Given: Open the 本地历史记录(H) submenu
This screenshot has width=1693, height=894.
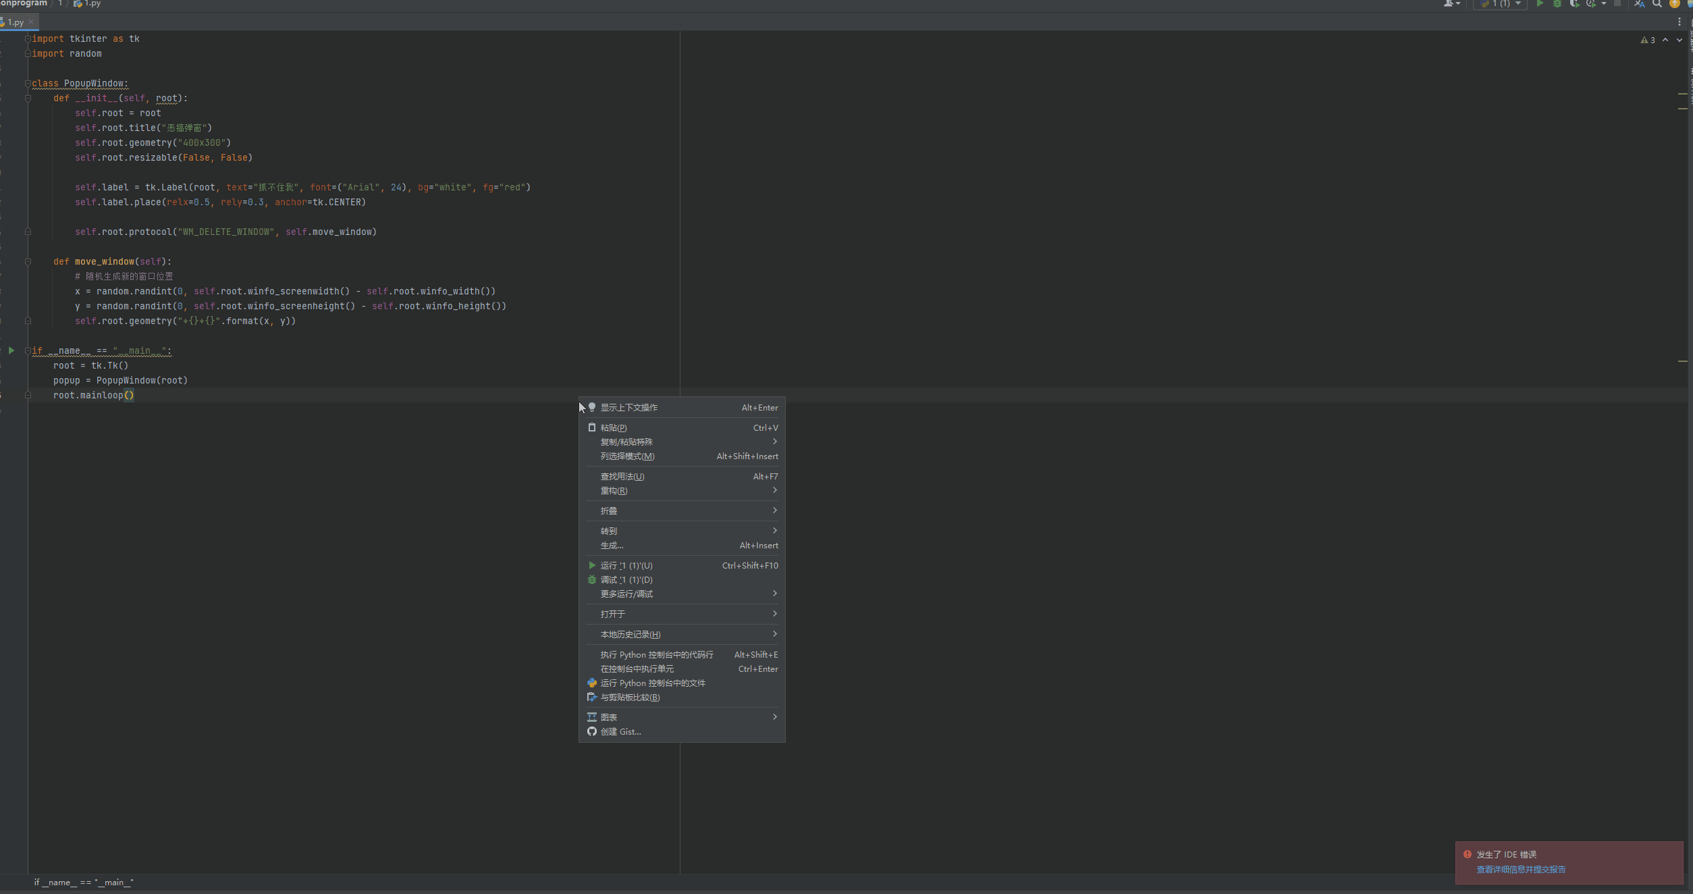Looking at the screenshot, I should click(682, 635).
